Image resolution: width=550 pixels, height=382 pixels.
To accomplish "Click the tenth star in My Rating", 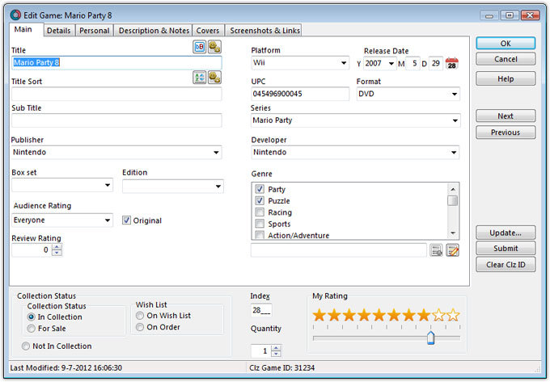I will pos(453,315).
